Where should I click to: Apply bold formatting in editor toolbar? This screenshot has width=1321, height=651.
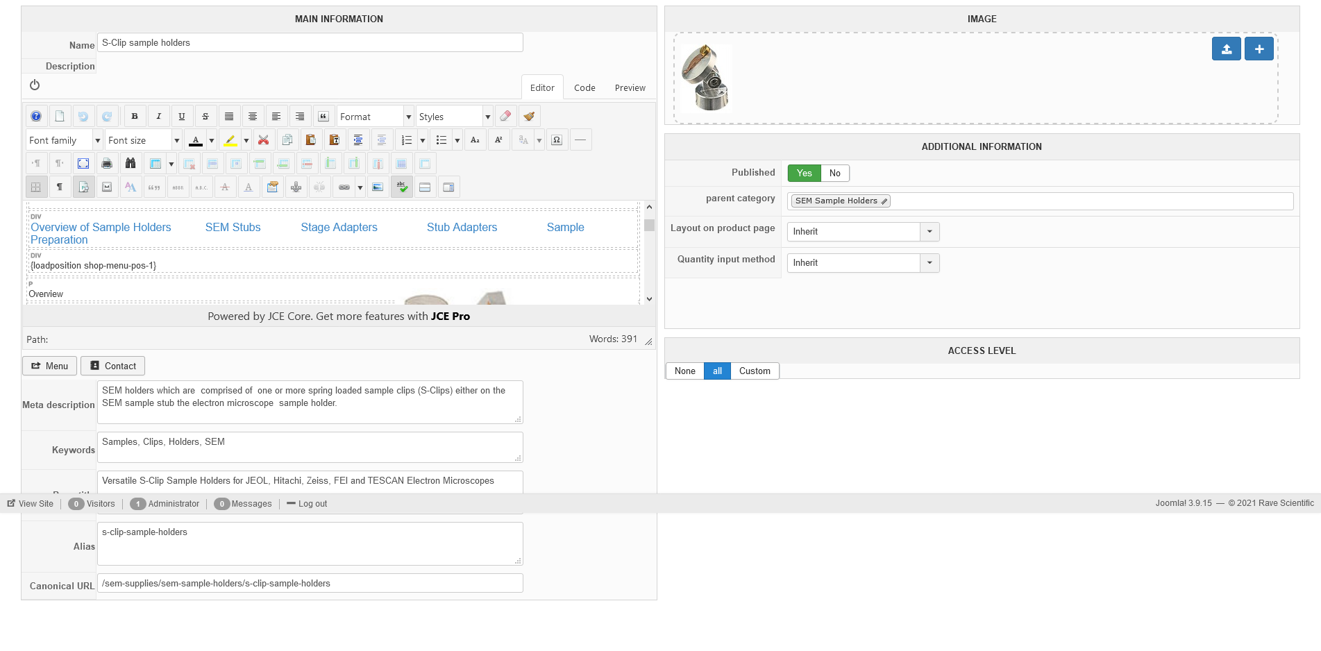[135, 117]
